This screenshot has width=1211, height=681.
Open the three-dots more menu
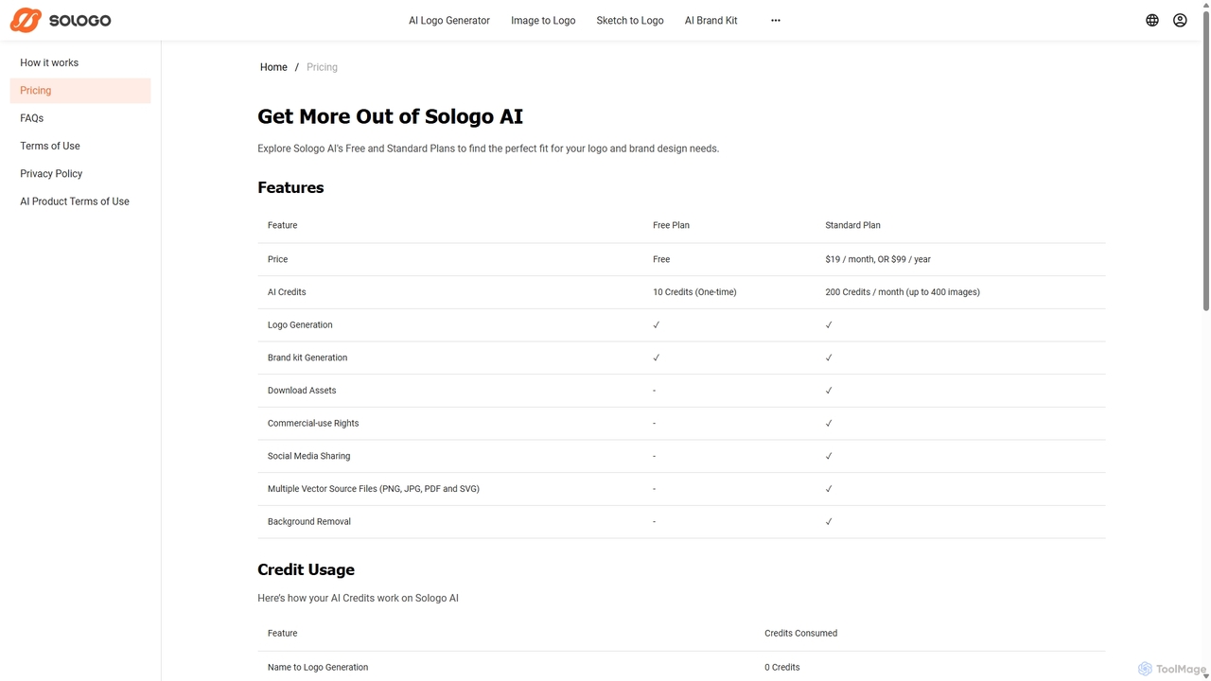click(776, 20)
